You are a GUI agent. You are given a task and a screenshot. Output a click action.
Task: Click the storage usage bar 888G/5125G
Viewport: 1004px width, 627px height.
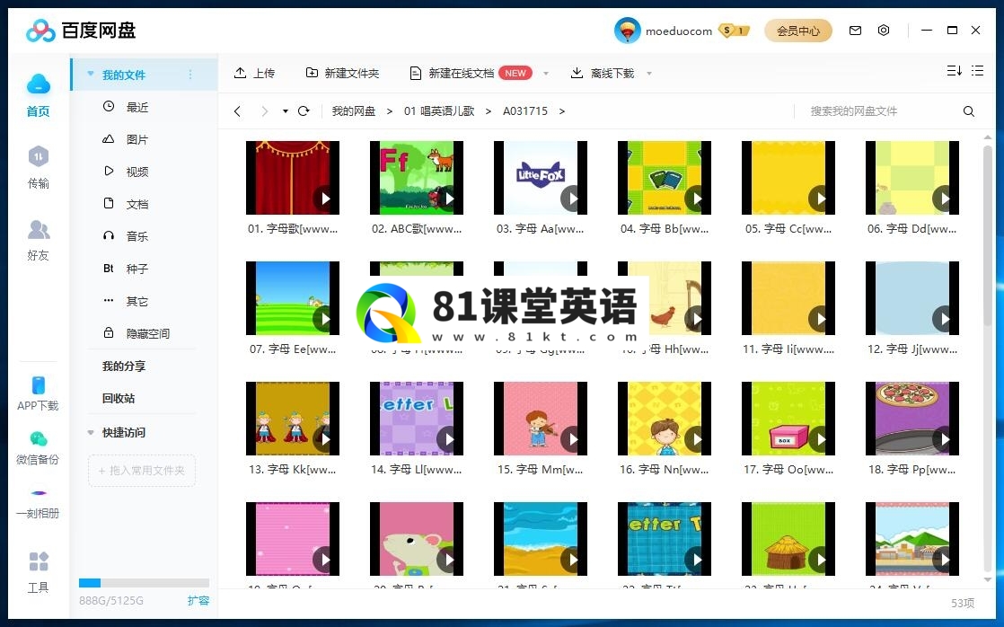144,583
